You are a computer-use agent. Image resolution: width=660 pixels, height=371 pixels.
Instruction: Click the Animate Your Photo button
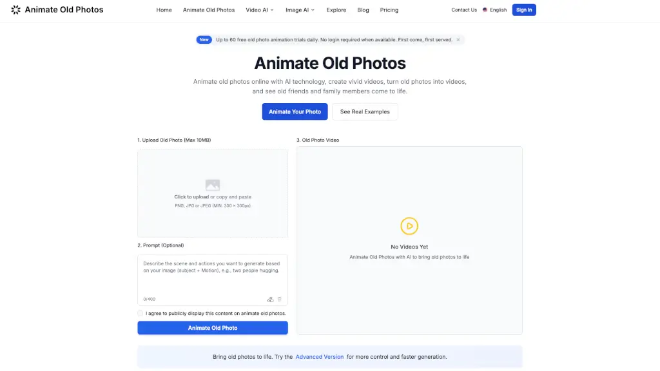pos(295,111)
